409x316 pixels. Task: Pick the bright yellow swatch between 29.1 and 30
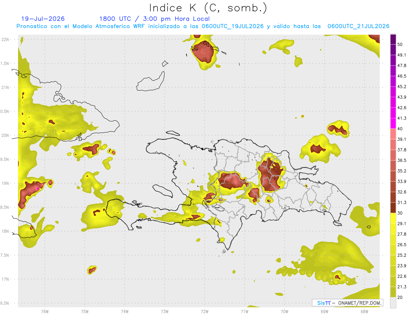(x=393, y=218)
